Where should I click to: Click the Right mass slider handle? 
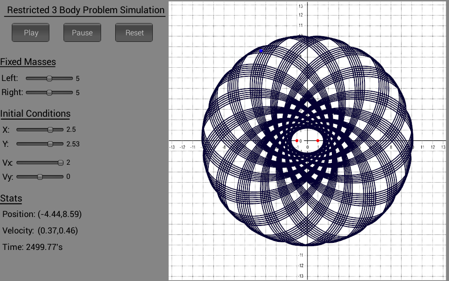tap(49, 93)
